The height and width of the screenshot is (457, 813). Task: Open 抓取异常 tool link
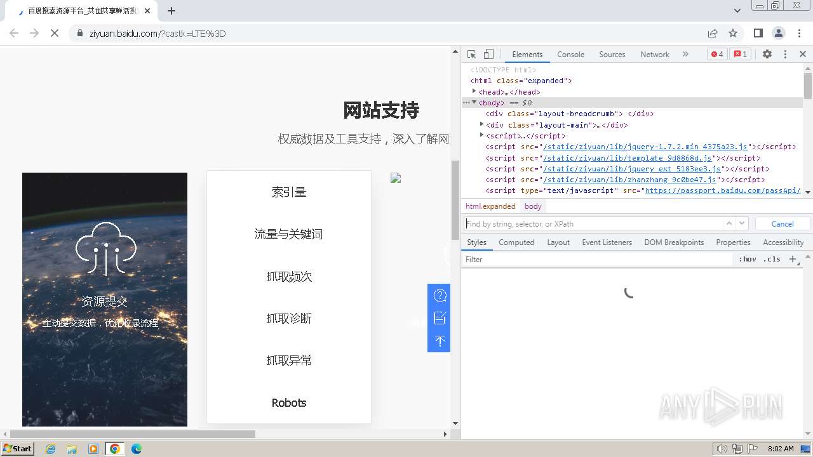pos(289,361)
